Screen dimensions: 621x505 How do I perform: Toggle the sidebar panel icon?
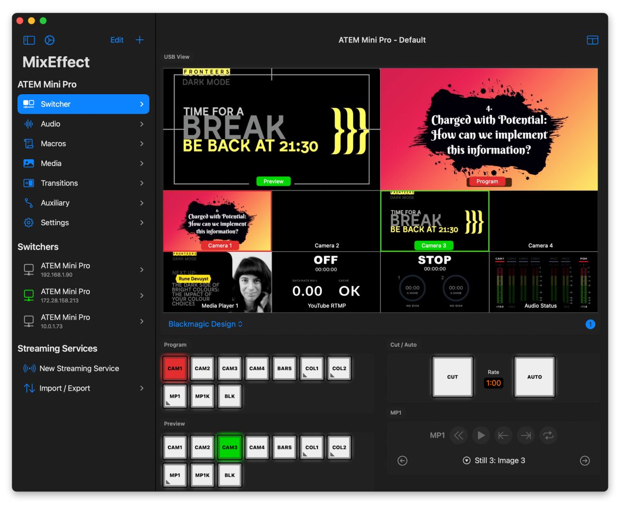coord(29,40)
